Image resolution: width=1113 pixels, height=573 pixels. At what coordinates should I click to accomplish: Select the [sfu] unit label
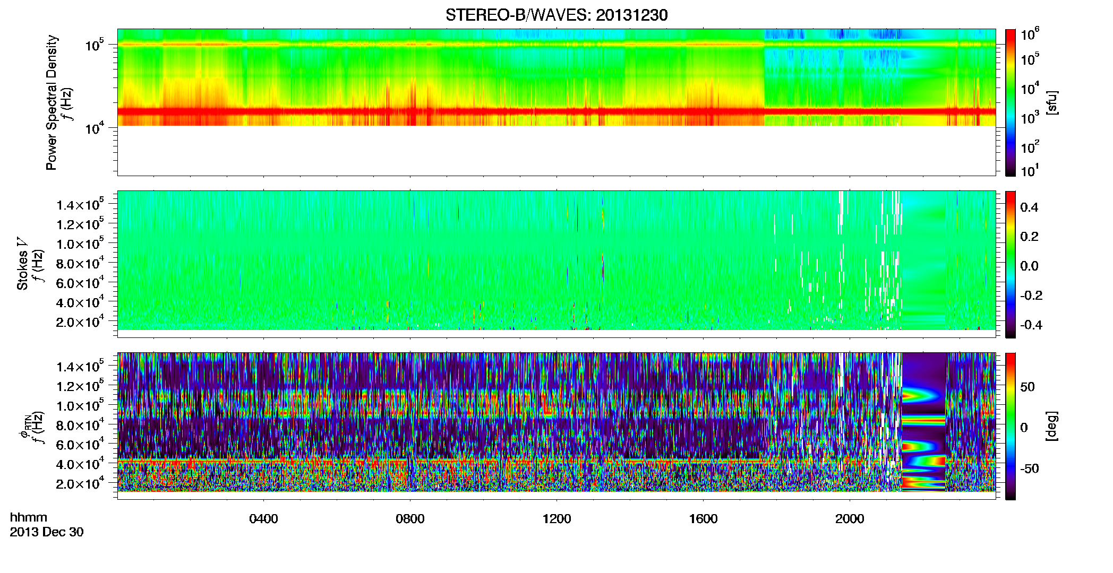click(1052, 102)
